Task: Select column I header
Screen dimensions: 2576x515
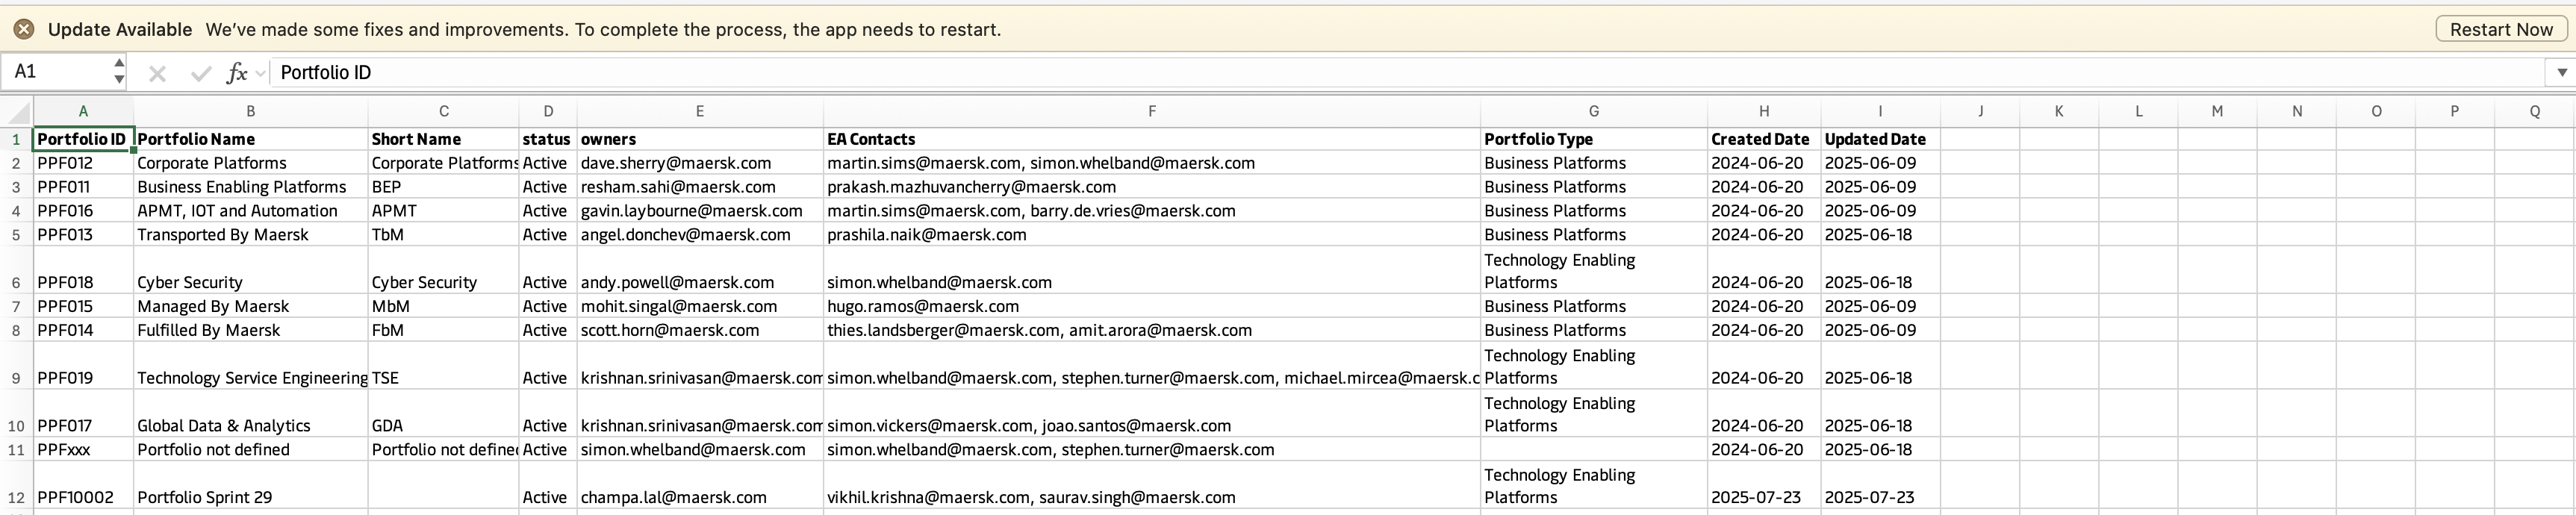Action: (1880, 111)
